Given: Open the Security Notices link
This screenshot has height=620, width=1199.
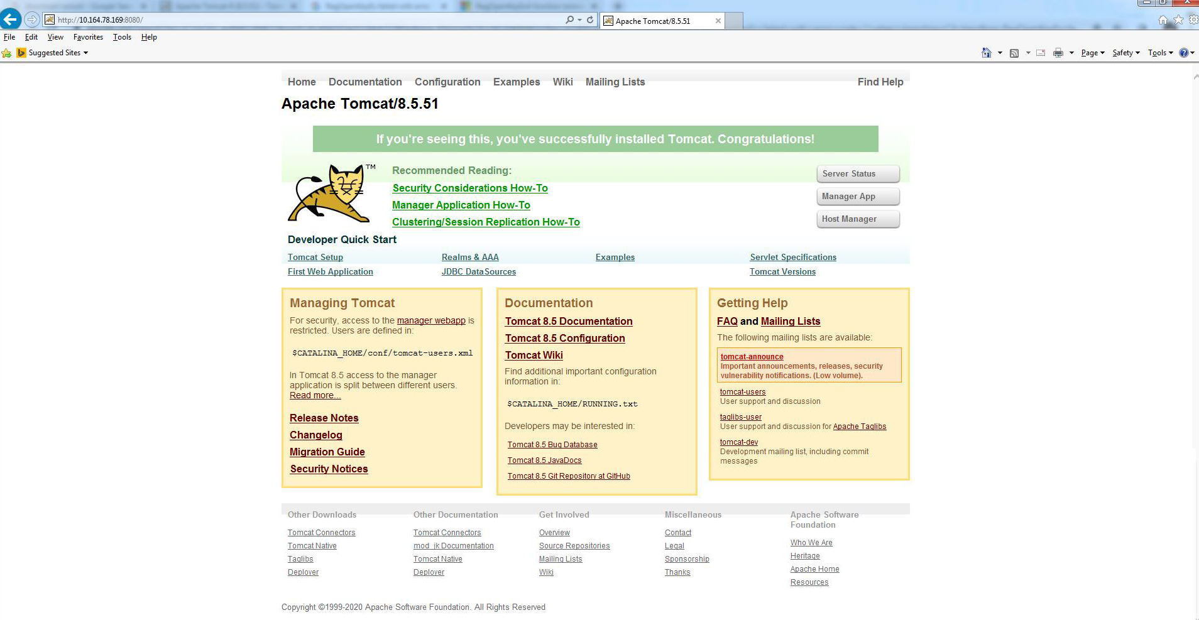Looking at the screenshot, I should click(x=329, y=469).
